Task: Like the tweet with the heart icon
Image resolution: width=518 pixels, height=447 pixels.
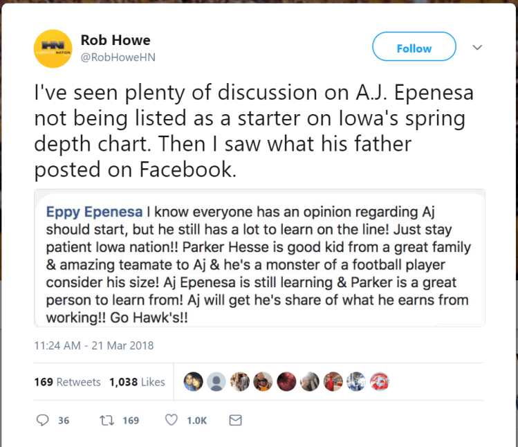Action: [172, 420]
